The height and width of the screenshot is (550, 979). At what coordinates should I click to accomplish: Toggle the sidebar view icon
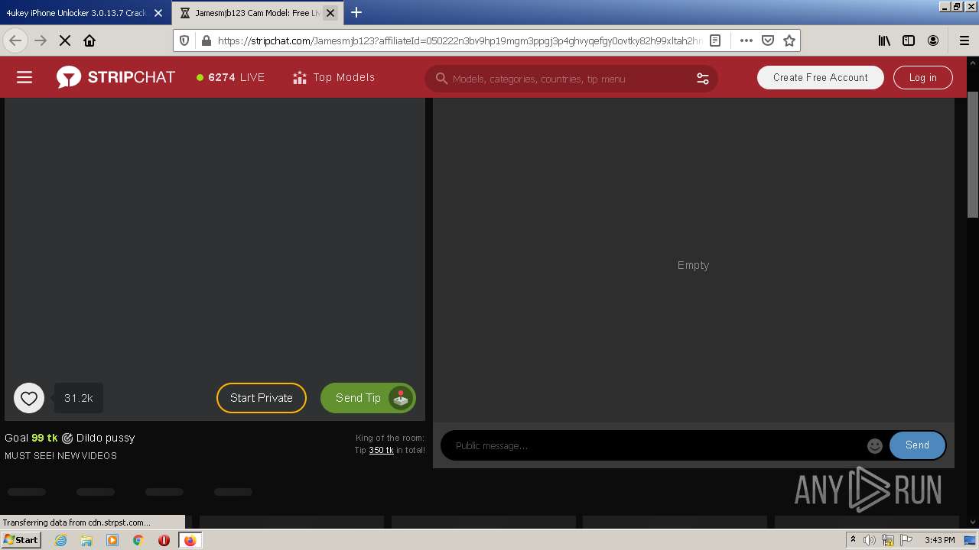click(909, 40)
